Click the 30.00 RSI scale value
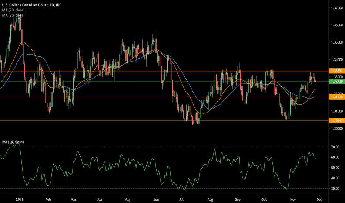The height and width of the screenshot is (203, 345). point(335,189)
